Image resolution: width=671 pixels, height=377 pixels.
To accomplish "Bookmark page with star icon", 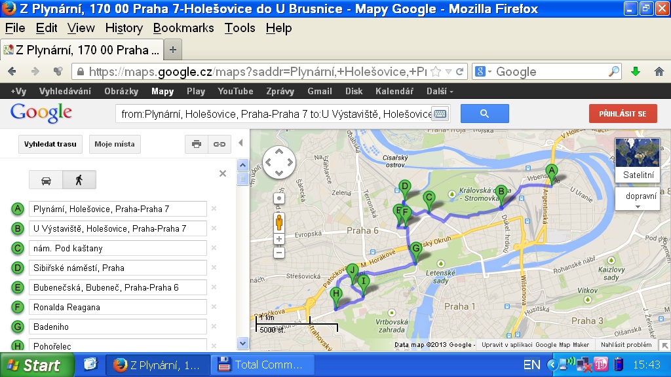I will coord(436,71).
